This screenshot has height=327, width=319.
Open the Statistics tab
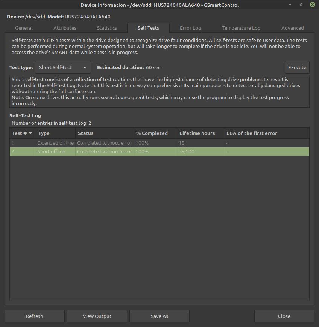[x=107, y=28]
